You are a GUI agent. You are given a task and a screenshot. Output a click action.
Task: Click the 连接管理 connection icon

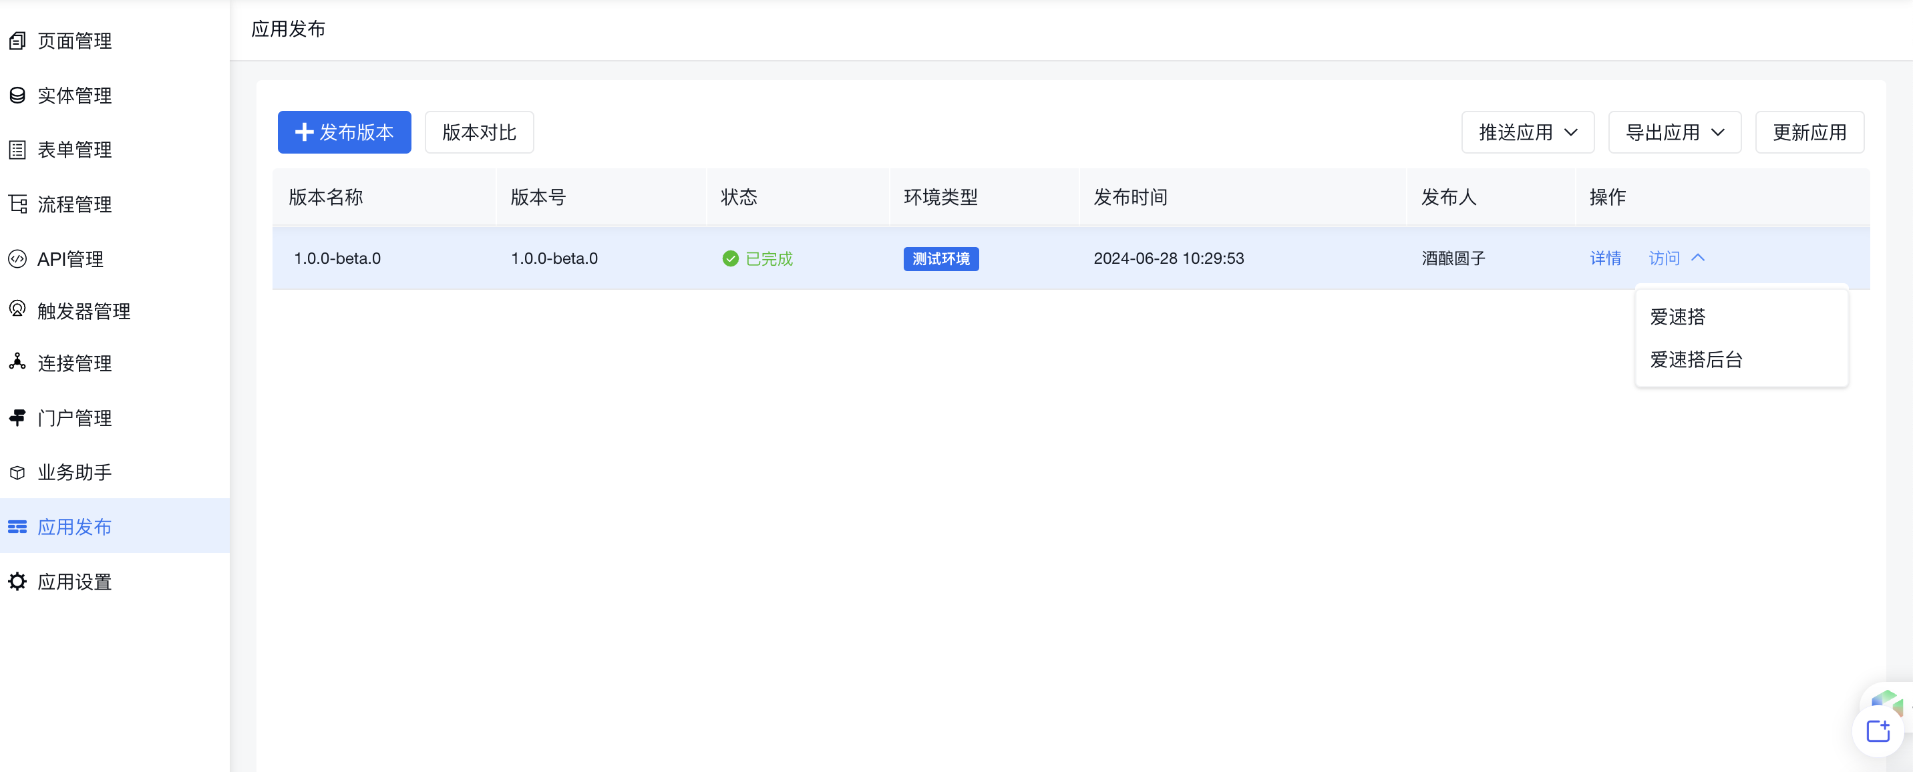tap(17, 361)
